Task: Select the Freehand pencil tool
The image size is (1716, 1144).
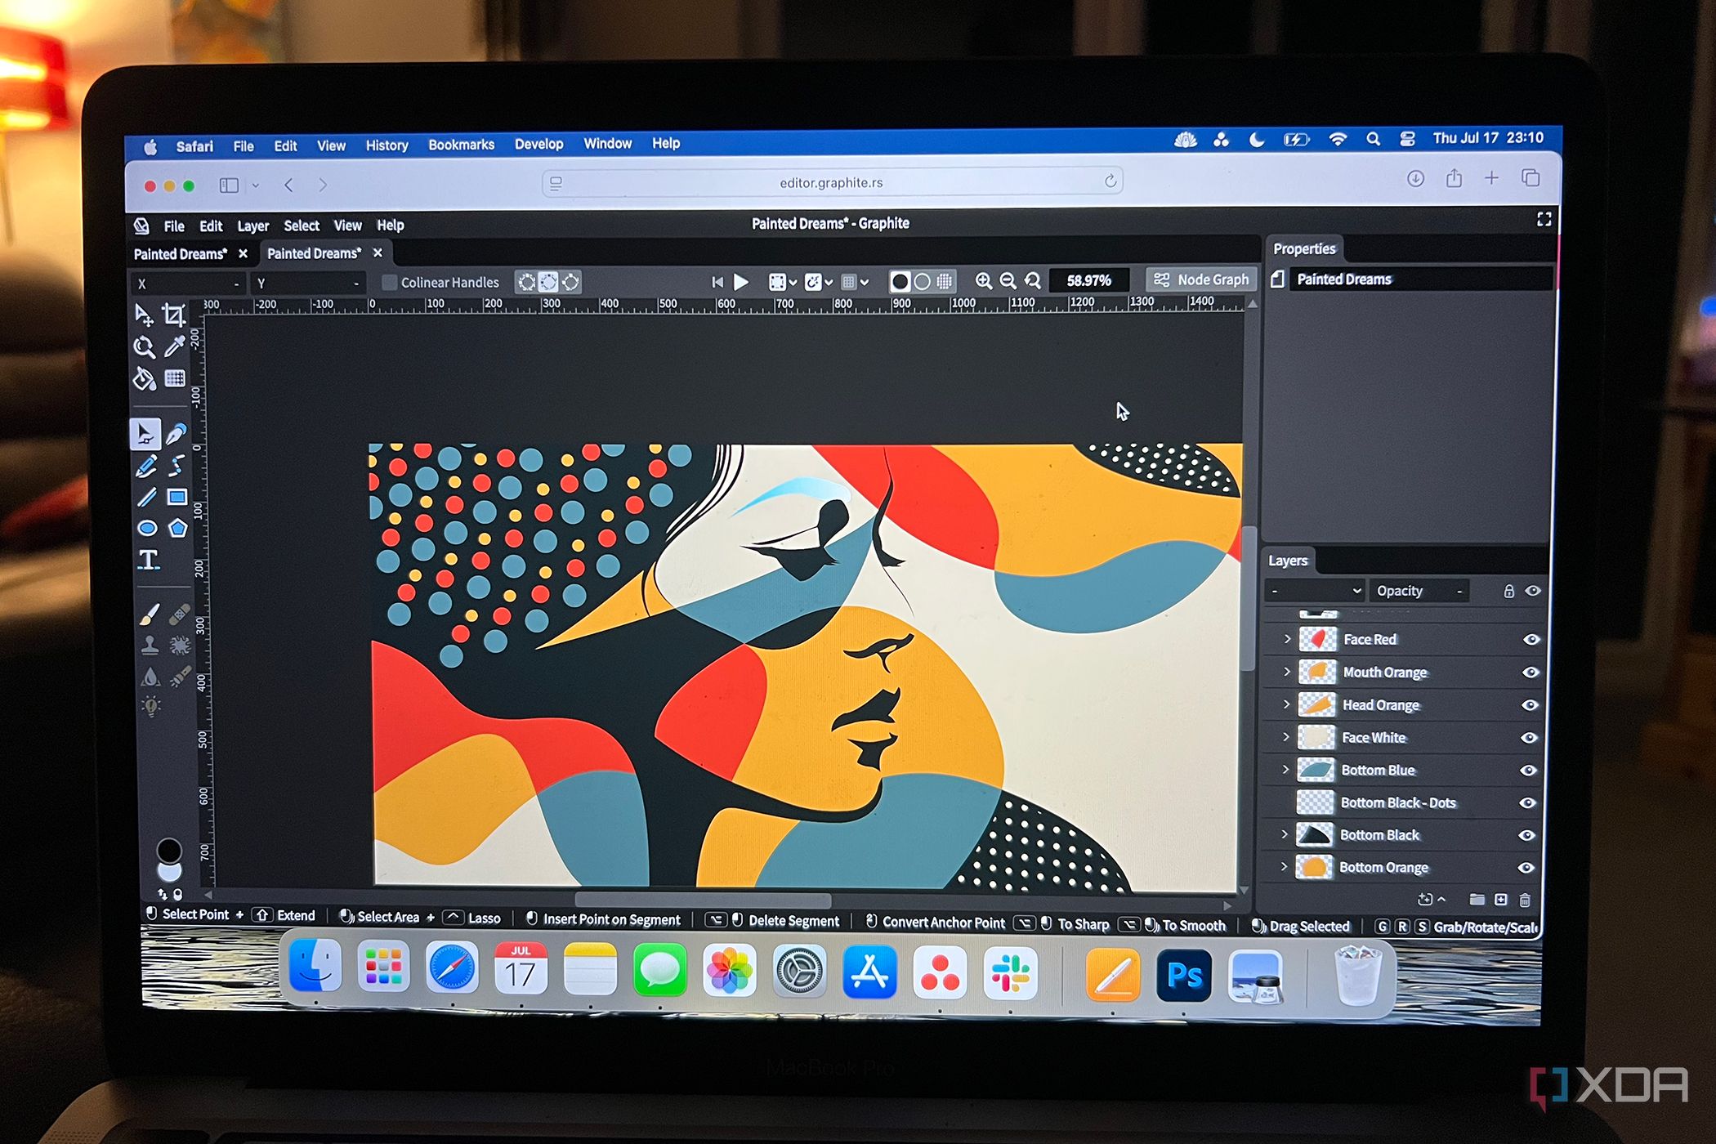Action: pos(147,466)
